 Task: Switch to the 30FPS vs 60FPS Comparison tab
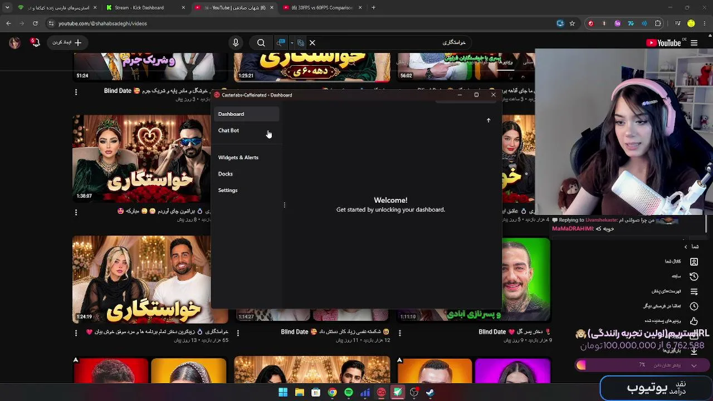click(323, 8)
